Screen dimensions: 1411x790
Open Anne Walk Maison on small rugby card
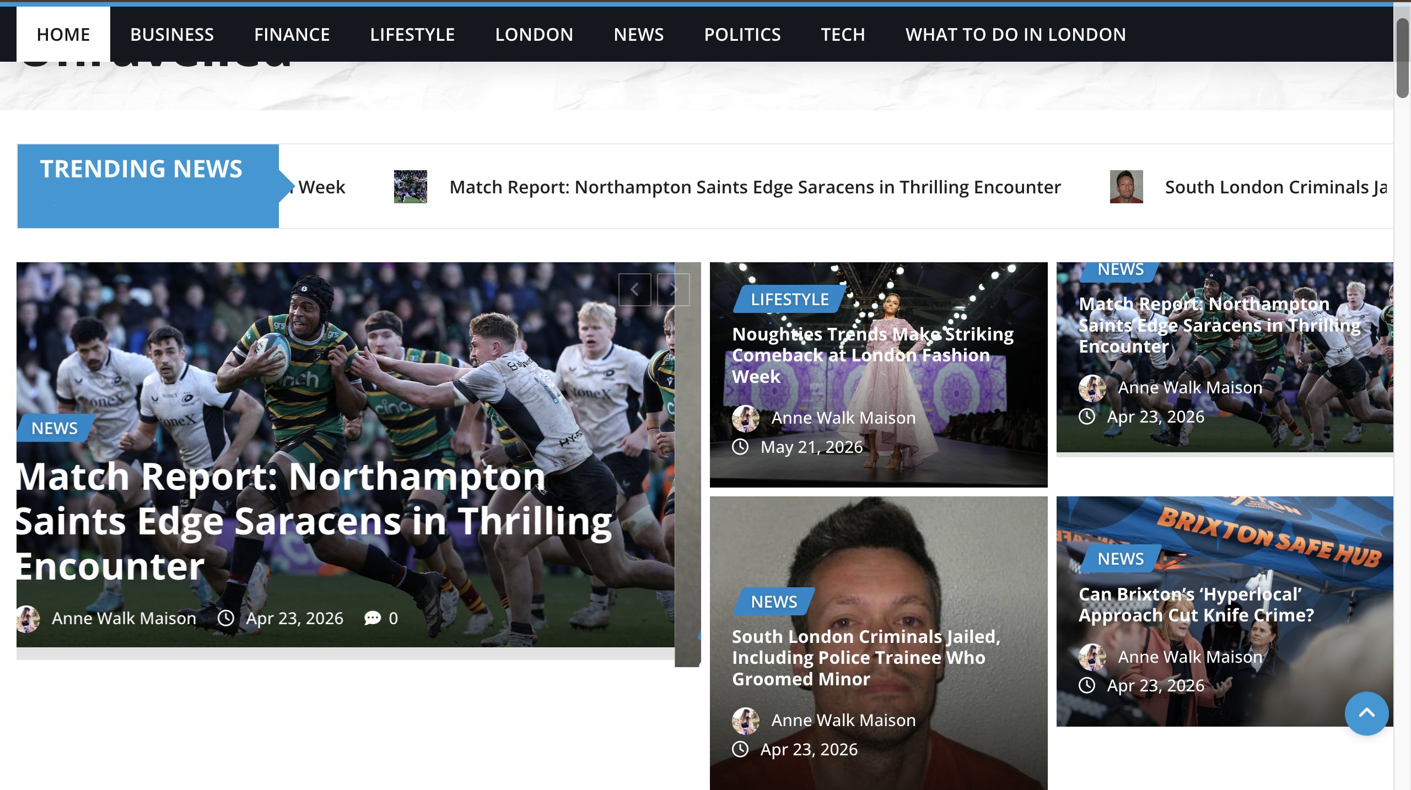coord(1190,387)
